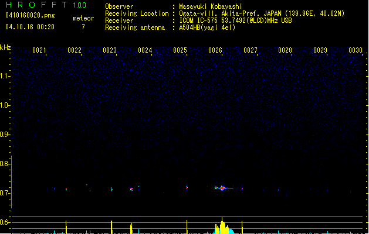Click the 0.7 kHz axis label
Image resolution: width=369 pixels, height=234 pixels.
click(x=5, y=193)
